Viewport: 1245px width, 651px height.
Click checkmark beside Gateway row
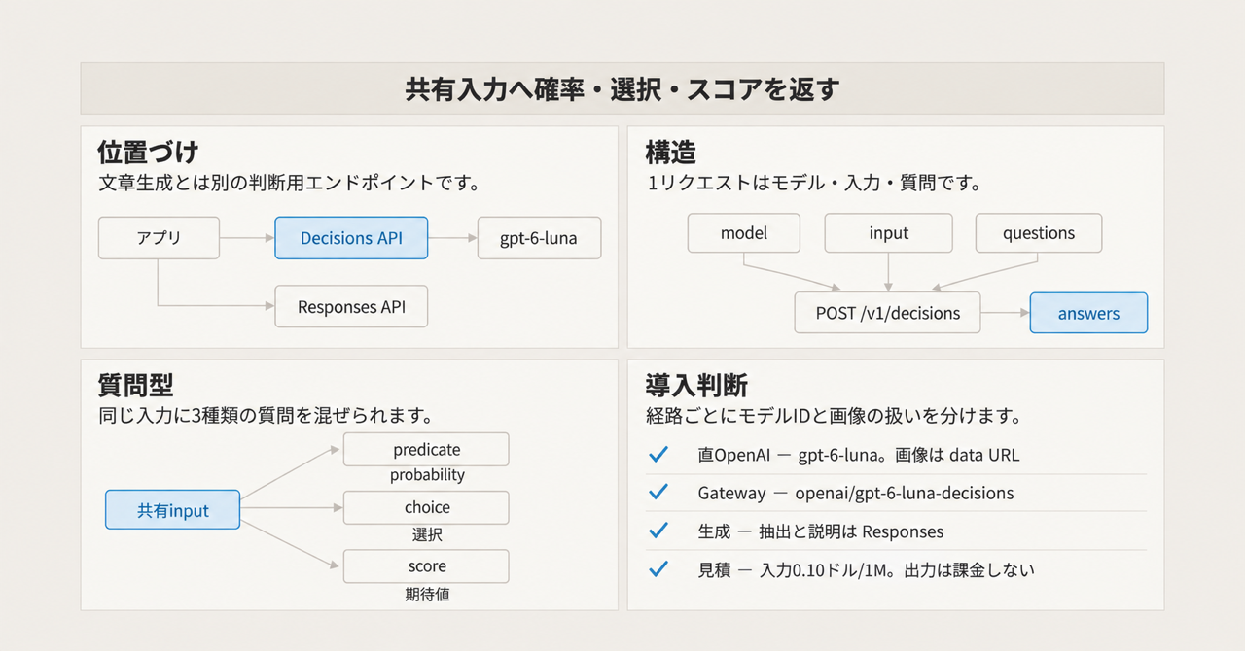(x=658, y=493)
